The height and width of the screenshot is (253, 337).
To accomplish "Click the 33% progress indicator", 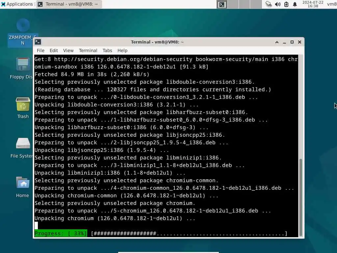I will [61, 234].
